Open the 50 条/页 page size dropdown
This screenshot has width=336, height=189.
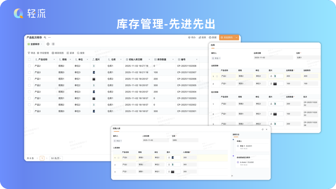[x=56, y=158]
